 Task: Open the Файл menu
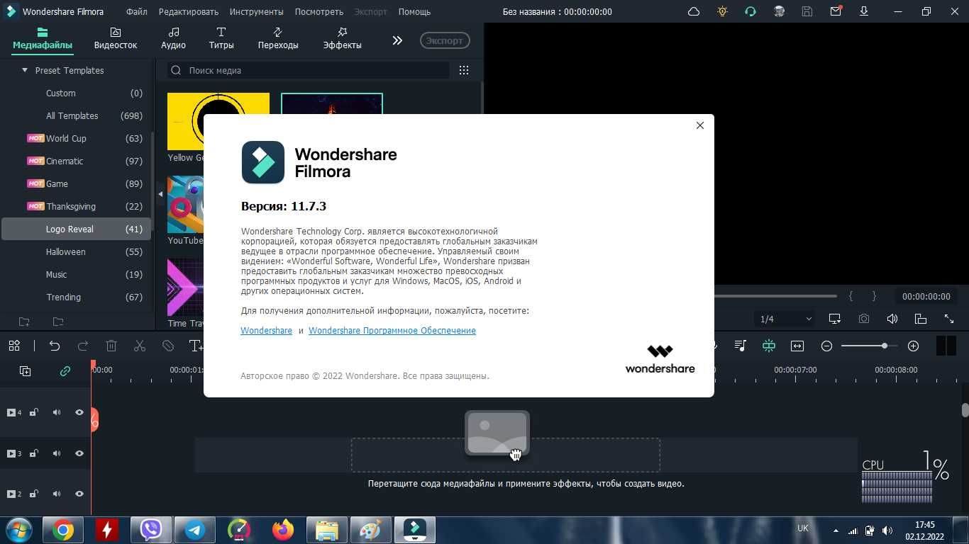(137, 11)
